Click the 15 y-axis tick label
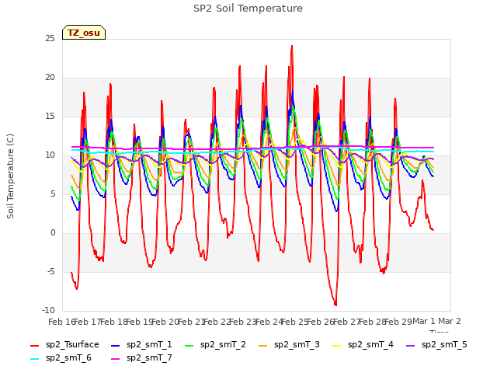 [x=50, y=117]
